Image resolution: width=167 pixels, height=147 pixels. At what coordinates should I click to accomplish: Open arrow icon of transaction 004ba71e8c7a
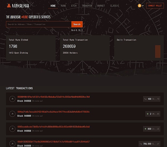coord(12,114)
